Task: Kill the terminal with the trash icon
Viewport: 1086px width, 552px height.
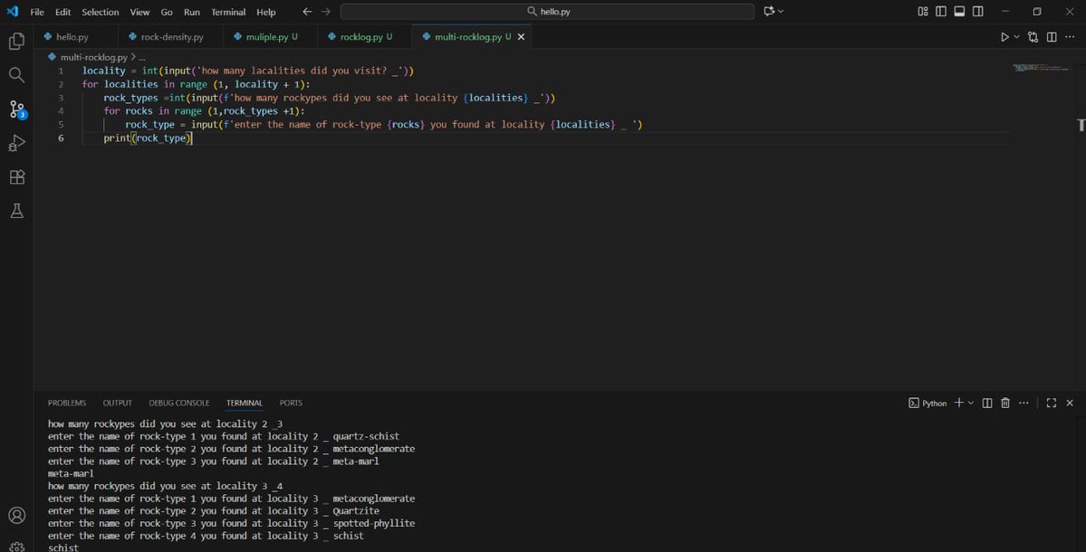Action: pos(1004,403)
